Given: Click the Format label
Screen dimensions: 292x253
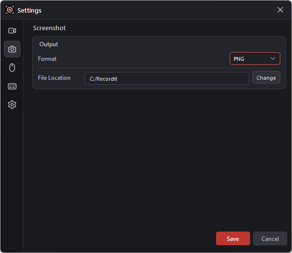Looking at the screenshot, I should [x=47, y=59].
